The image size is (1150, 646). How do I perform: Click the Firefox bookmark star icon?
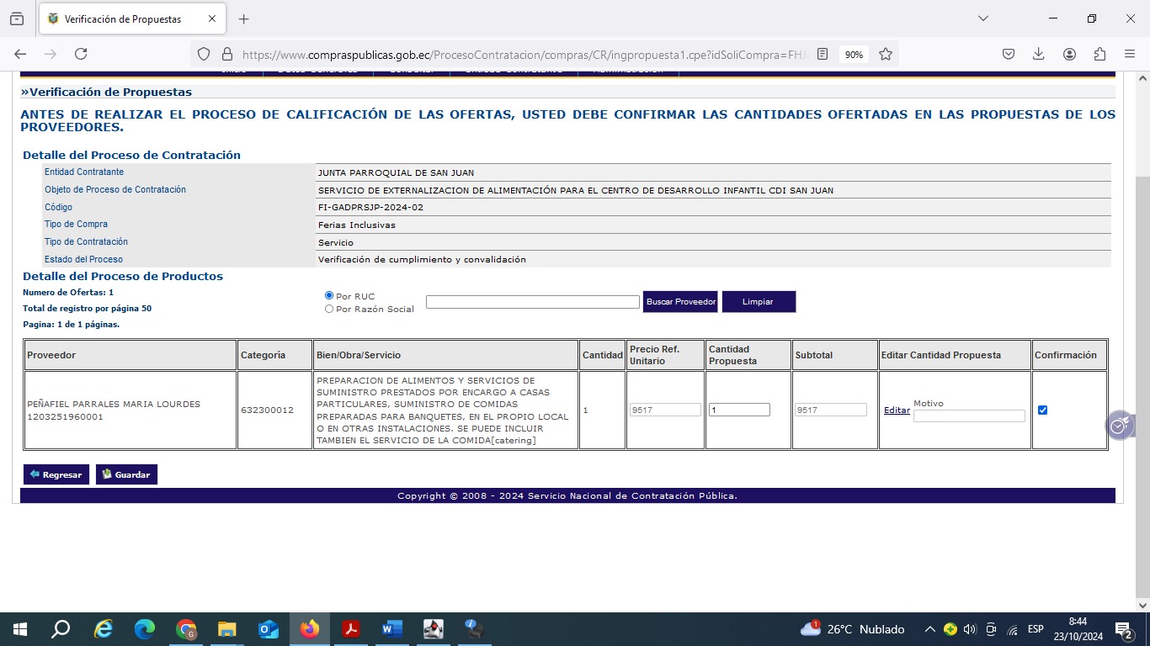click(886, 54)
